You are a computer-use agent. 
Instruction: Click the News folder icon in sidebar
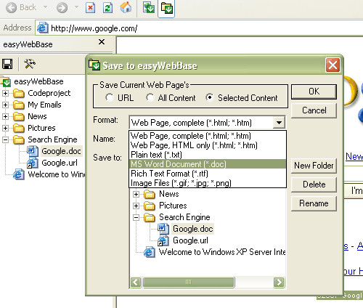19,116
